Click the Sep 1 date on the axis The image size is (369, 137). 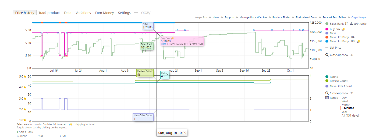[198, 71]
